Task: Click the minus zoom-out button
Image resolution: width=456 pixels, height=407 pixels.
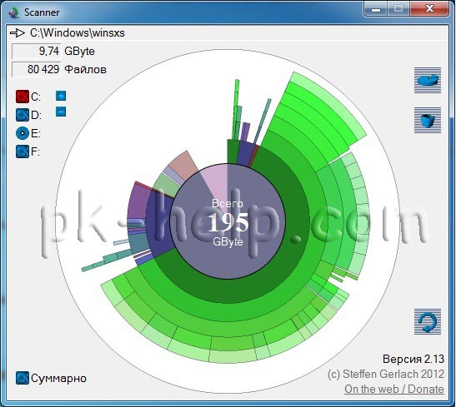Action: tap(61, 112)
